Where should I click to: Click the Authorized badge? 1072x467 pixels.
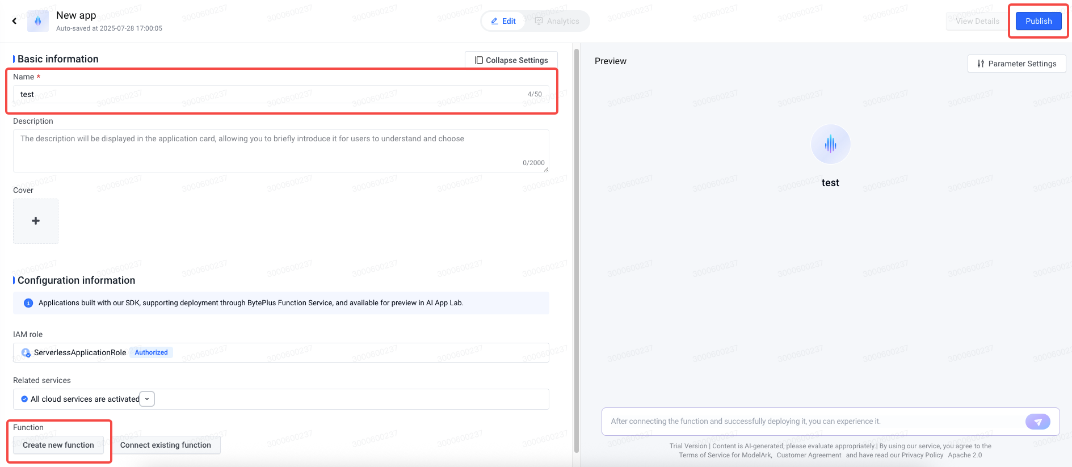pos(151,352)
